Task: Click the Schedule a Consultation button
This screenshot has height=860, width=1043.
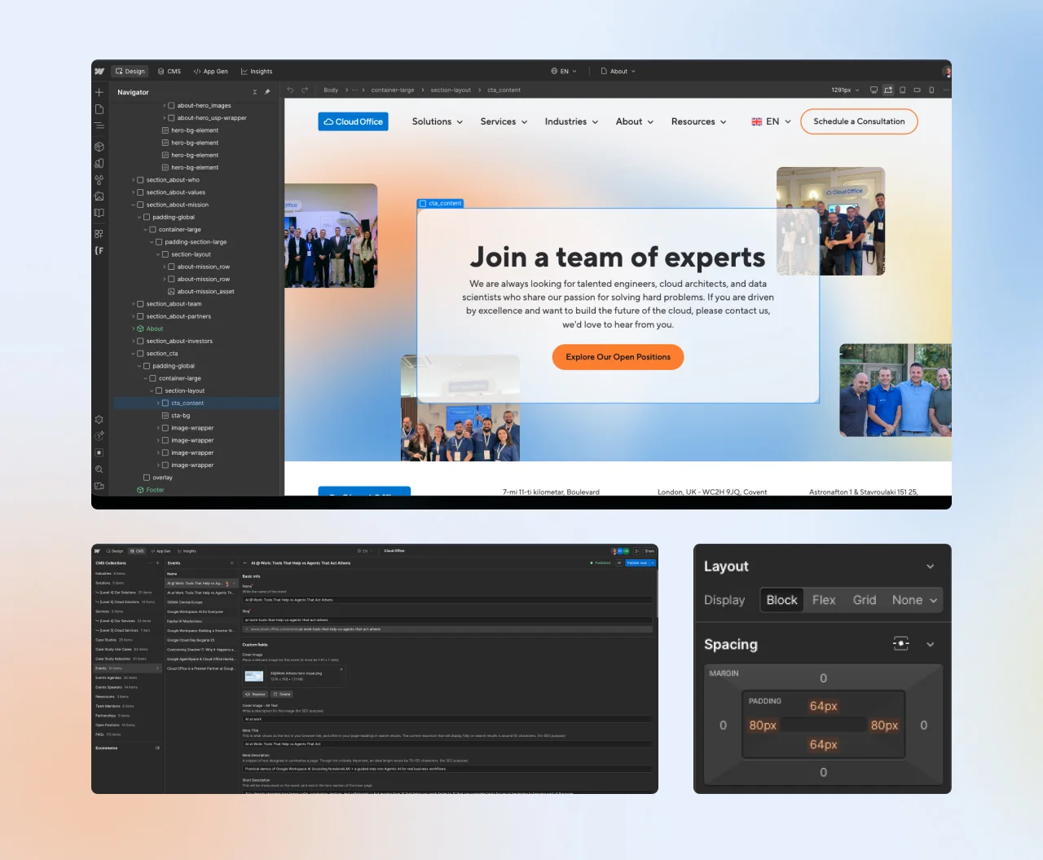Action: coord(859,121)
